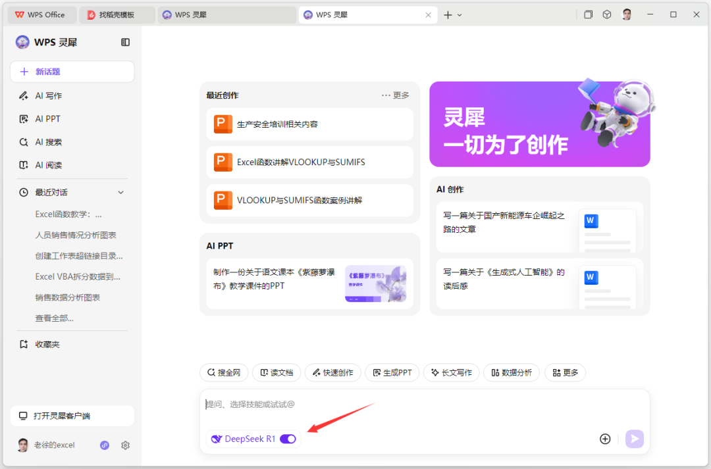Screen dimensions: 711x469
Task: Click the 生成PPT skill chip
Action: [x=392, y=372]
